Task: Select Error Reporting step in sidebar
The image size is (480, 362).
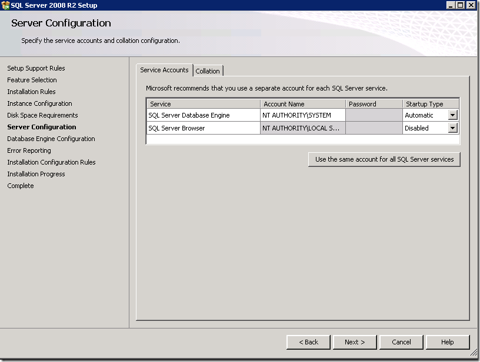Action: click(29, 150)
